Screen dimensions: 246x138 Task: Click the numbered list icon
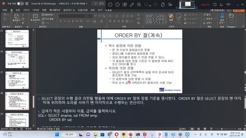click(x=117, y=16)
